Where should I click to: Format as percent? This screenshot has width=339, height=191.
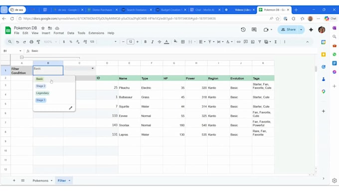click(71, 42)
